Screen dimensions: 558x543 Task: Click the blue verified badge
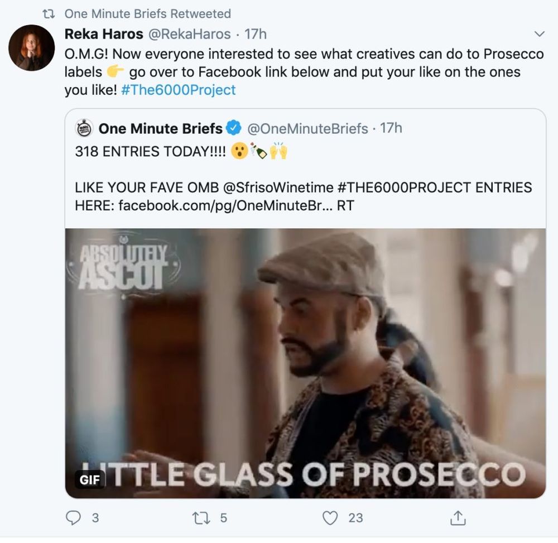pos(234,128)
